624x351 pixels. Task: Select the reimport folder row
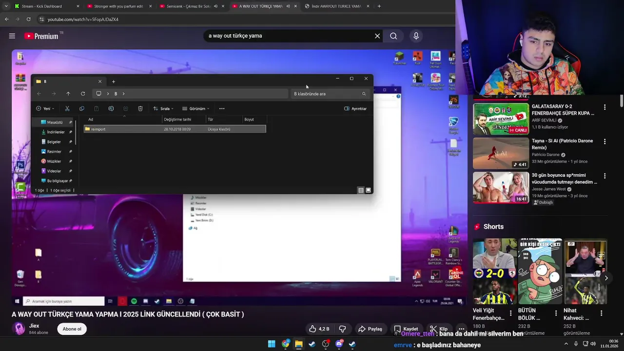[175, 129]
